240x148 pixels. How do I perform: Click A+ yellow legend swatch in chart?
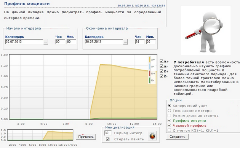click(150, 60)
